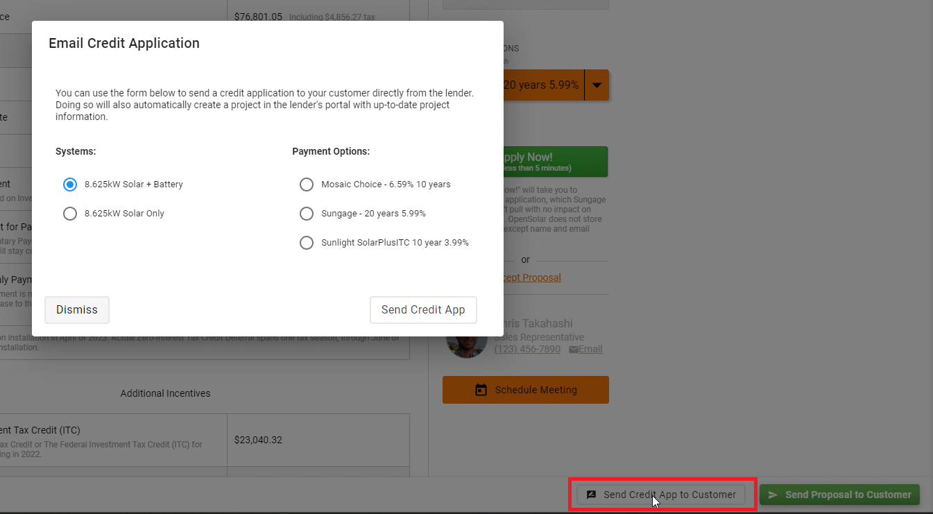The width and height of the screenshot is (933, 514).
Task: Expand the loan option dropdown arrow
Action: (x=597, y=85)
